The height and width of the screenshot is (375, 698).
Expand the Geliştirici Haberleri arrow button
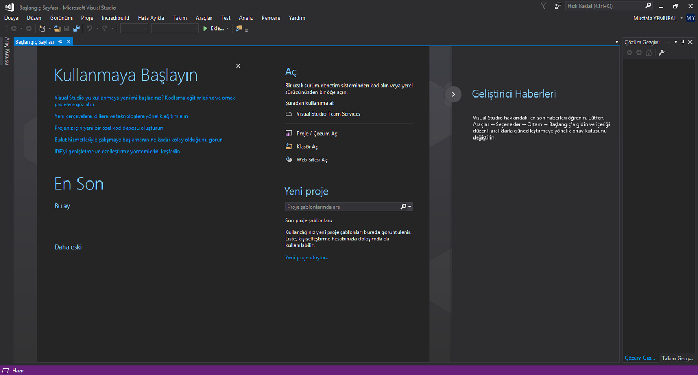(x=453, y=94)
